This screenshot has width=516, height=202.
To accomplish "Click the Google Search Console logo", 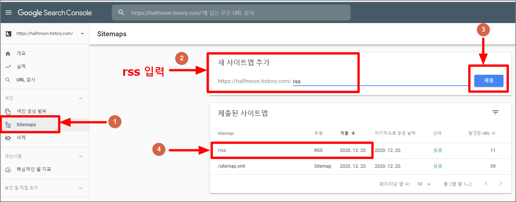I will coord(55,13).
